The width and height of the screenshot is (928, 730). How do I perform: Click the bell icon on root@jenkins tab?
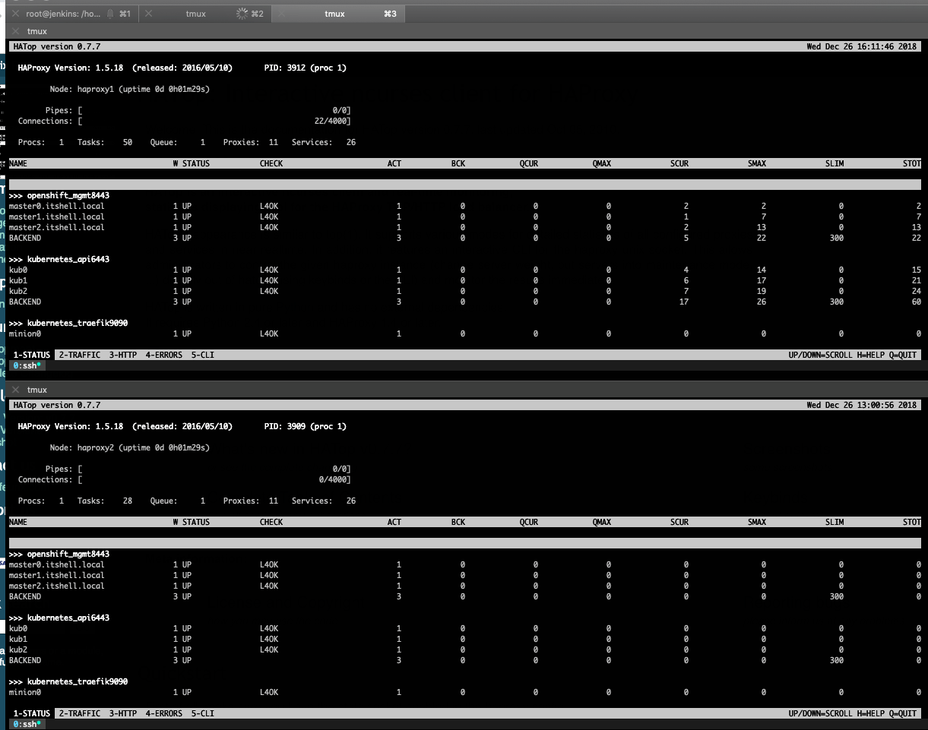(x=110, y=14)
